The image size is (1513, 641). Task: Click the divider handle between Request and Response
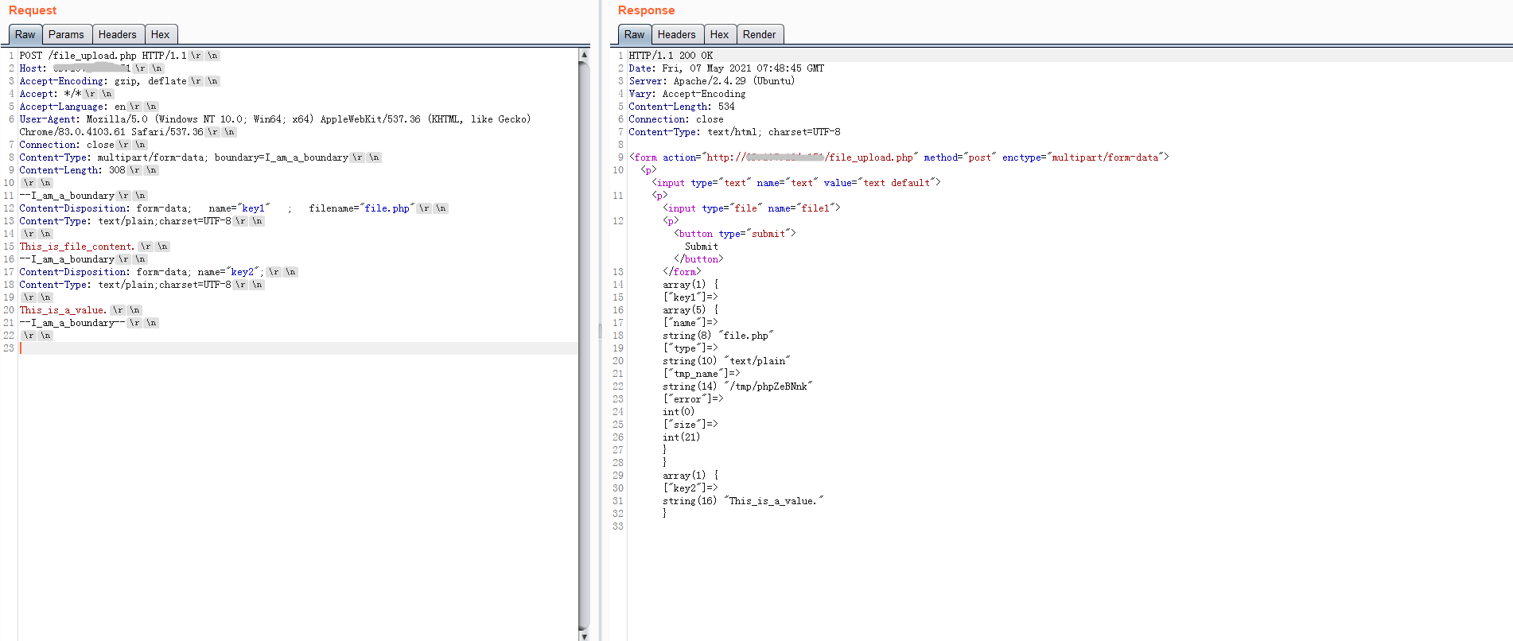click(600, 331)
